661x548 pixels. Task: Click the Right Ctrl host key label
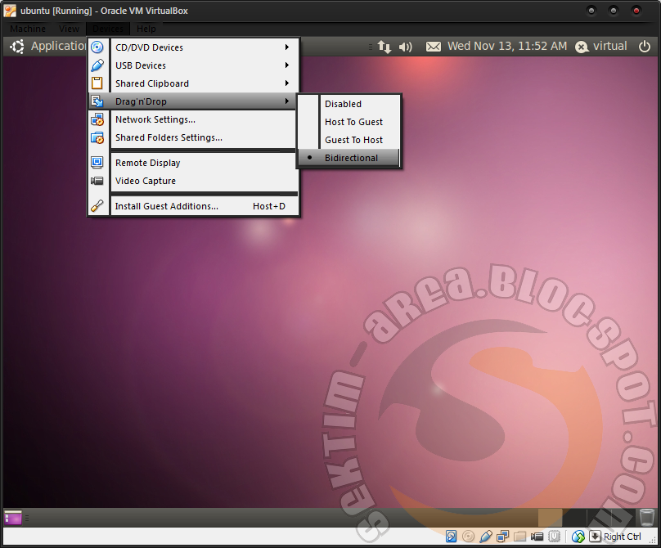click(623, 537)
